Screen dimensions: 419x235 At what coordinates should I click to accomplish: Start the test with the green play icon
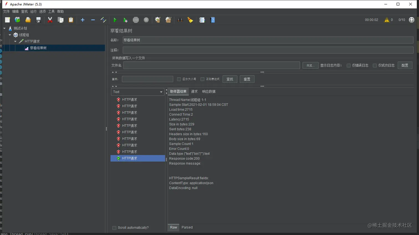pos(115,20)
